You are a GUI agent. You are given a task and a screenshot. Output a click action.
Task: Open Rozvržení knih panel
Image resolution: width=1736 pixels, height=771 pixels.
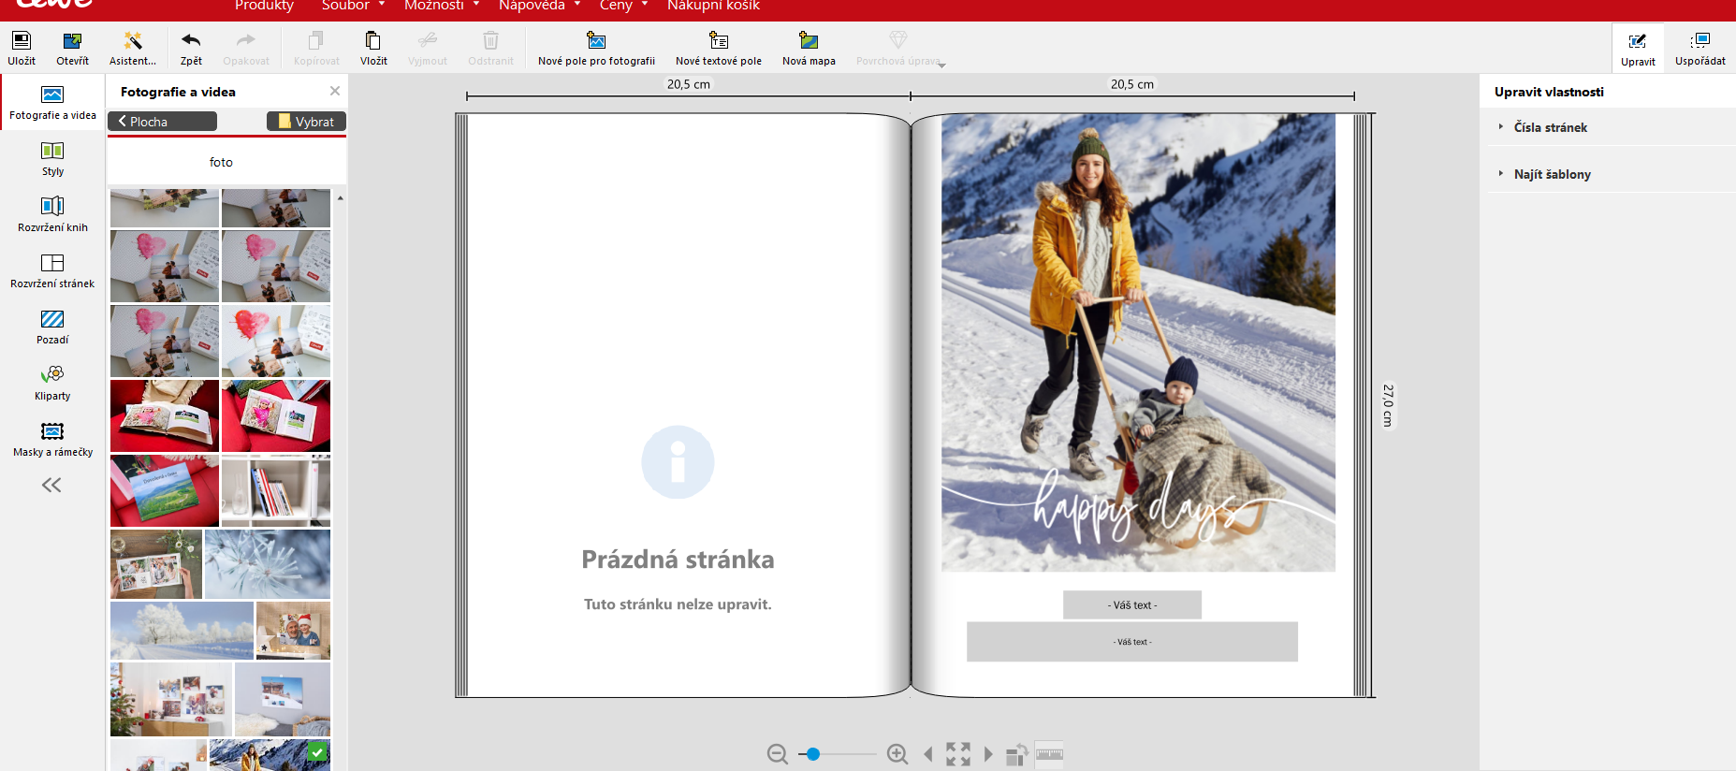point(52,214)
